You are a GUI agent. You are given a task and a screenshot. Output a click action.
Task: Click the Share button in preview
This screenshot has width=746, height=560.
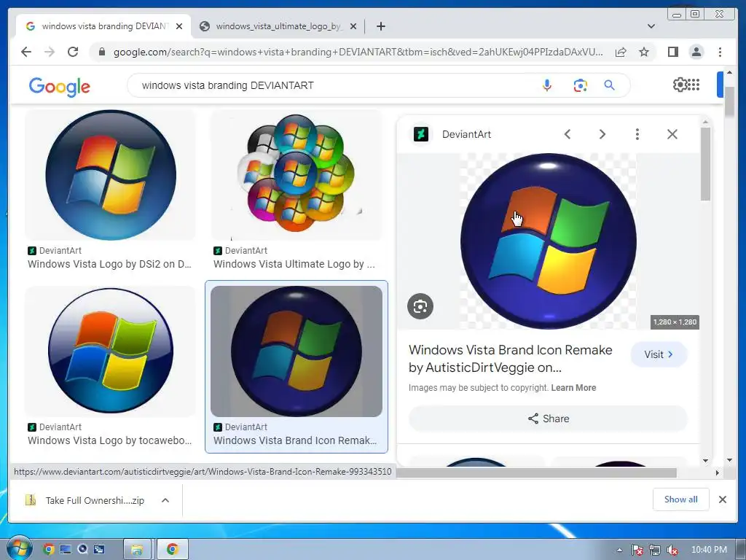tap(548, 419)
